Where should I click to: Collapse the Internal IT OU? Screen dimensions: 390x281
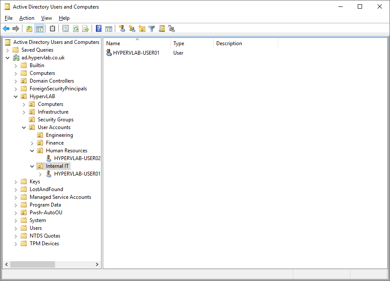[32, 166]
